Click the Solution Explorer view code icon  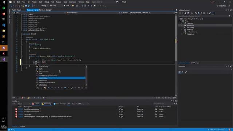(x=208, y=13)
